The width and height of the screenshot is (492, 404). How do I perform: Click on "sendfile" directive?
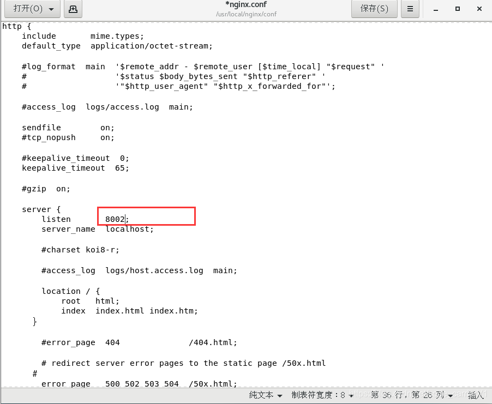(41, 128)
